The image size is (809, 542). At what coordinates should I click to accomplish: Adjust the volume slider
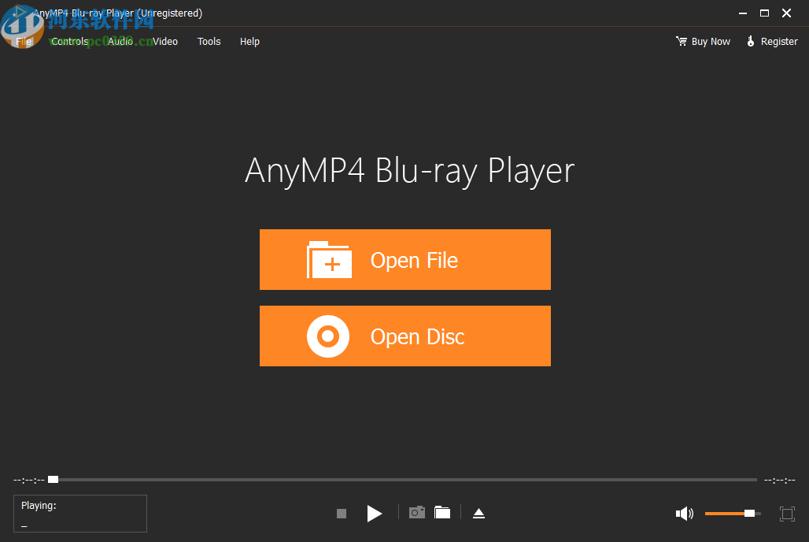[x=730, y=513]
